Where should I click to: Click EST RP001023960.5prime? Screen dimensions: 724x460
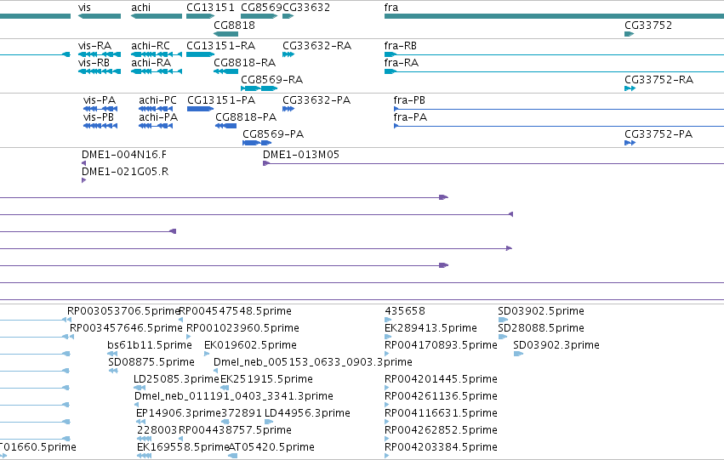pyautogui.click(x=188, y=337)
